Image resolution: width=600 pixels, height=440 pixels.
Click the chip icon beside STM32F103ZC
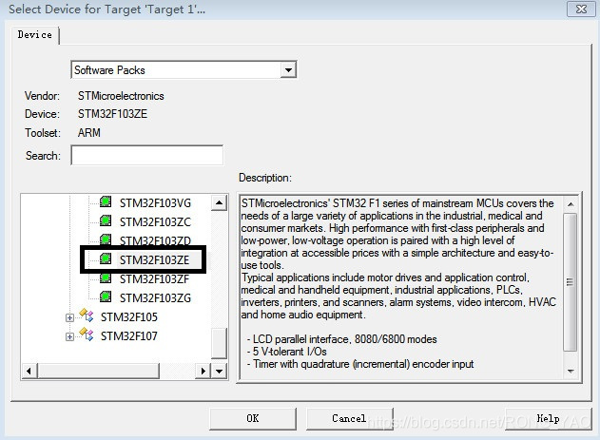click(x=106, y=220)
